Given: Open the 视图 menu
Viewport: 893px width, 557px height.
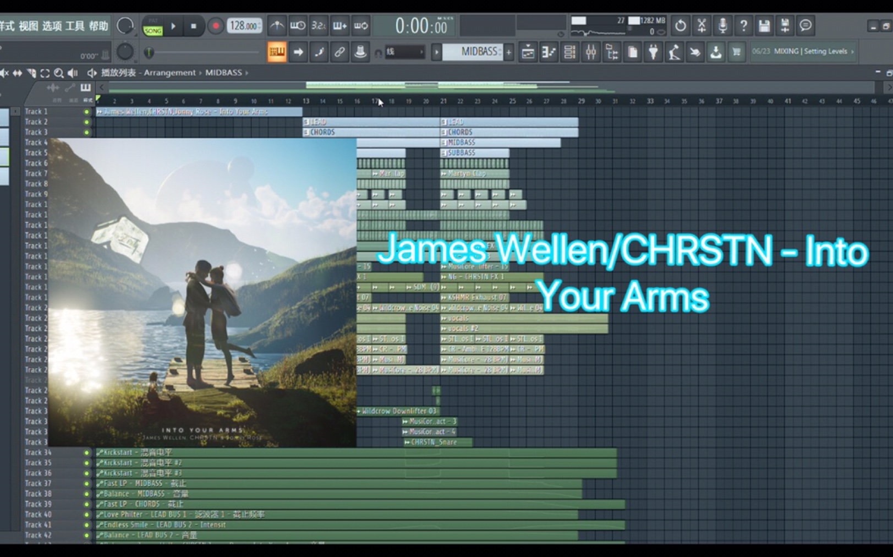Looking at the screenshot, I should (x=28, y=26).
